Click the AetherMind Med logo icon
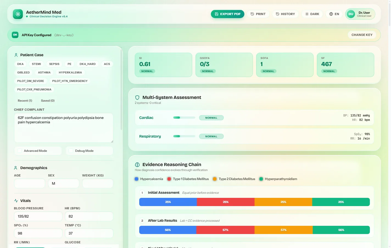Image resolution: width=391 pixels, height=248 pixels. click(18, 14)
